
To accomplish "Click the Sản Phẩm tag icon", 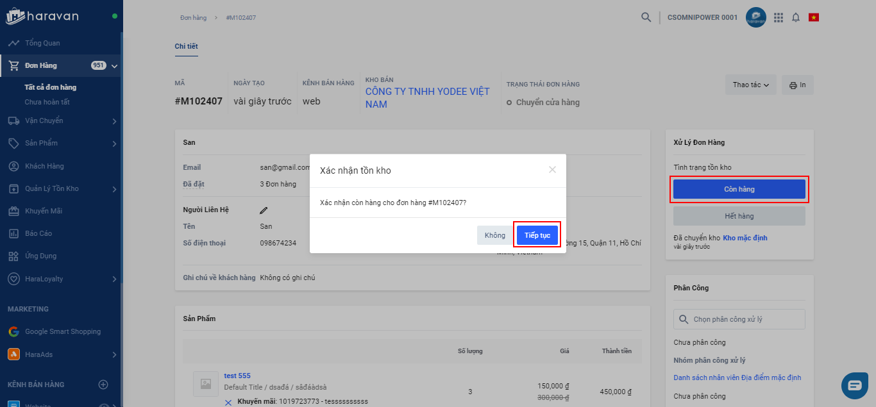I will 13,143.
